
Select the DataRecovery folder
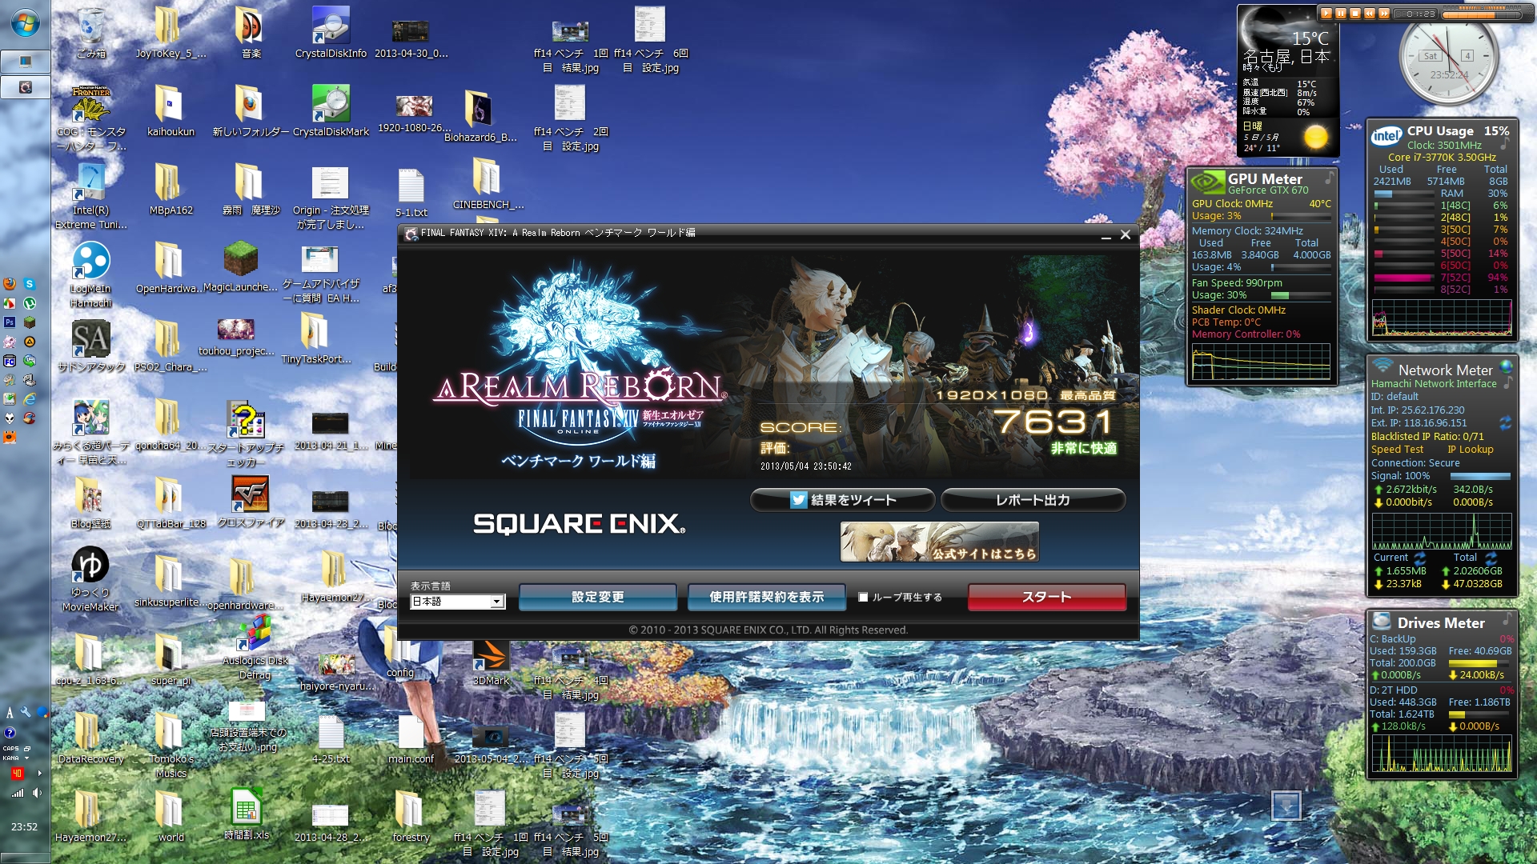click(90, 738)
